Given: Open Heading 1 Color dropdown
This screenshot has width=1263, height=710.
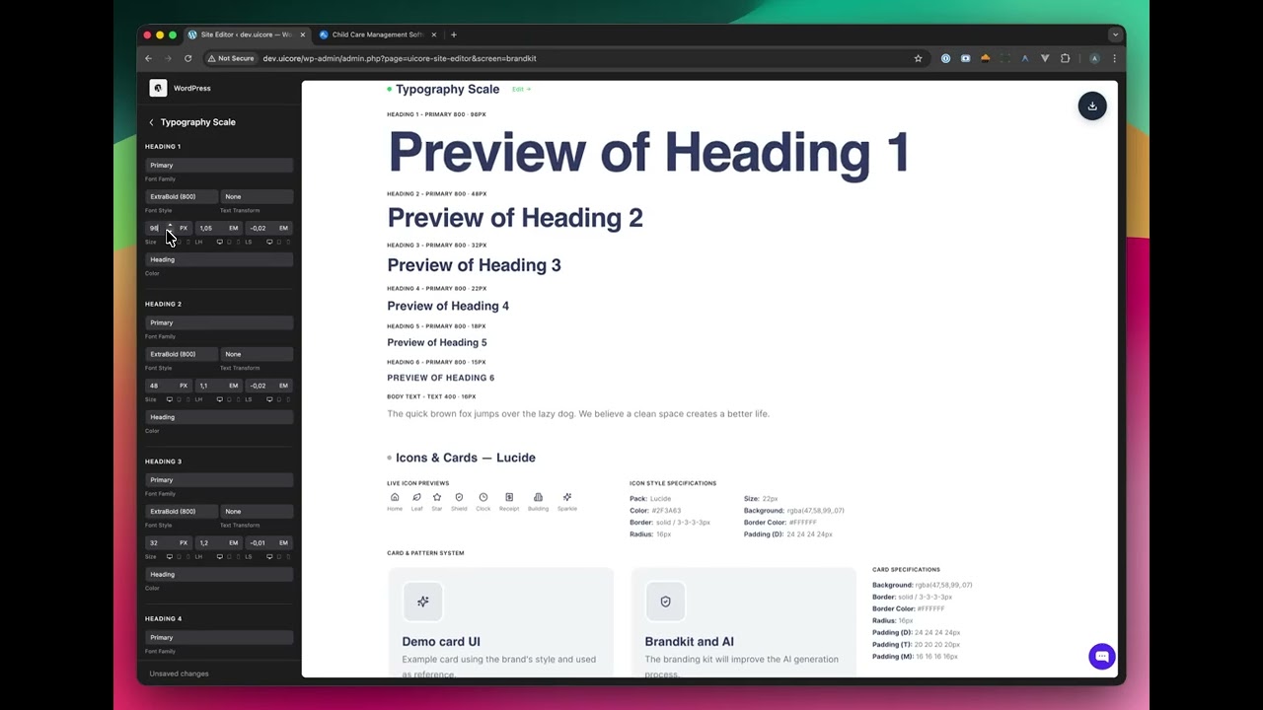Looking at the screenshot, I should (219, 259).
